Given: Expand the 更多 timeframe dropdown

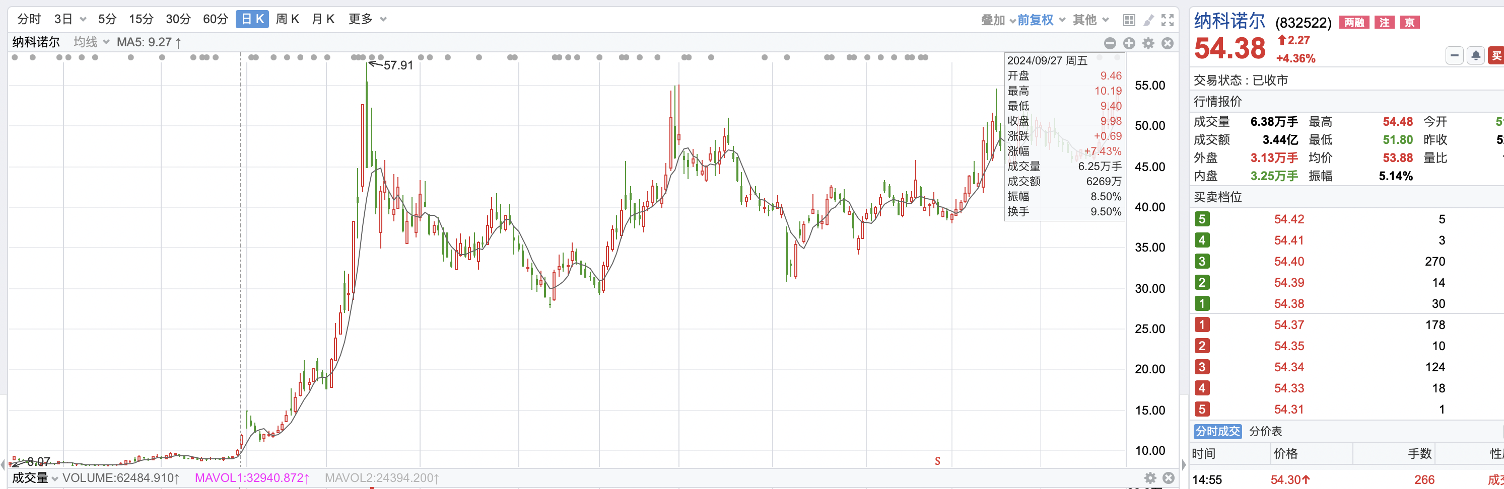Looking at the screenshot, I should (367, 19).
